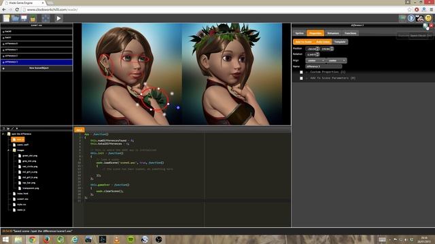Image resolution: width=435 pixels, height=244 pixels.
Task: Click the duplicate object icon beside the red X
Action: point(426,26)
